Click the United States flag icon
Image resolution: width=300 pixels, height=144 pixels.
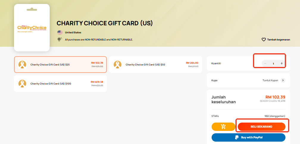(x=60, y=32)
